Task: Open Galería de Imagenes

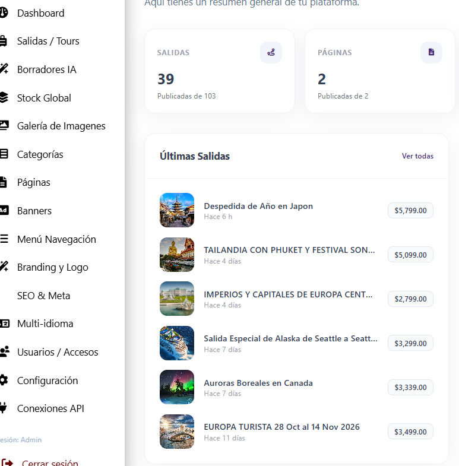Action: point(61,126)
